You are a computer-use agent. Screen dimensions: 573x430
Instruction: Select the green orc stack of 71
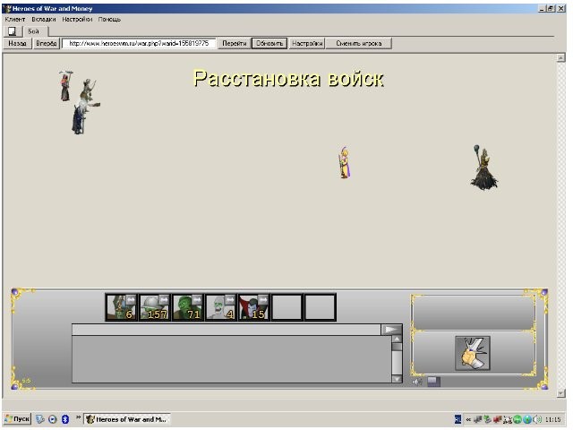[x=187, y=307]
